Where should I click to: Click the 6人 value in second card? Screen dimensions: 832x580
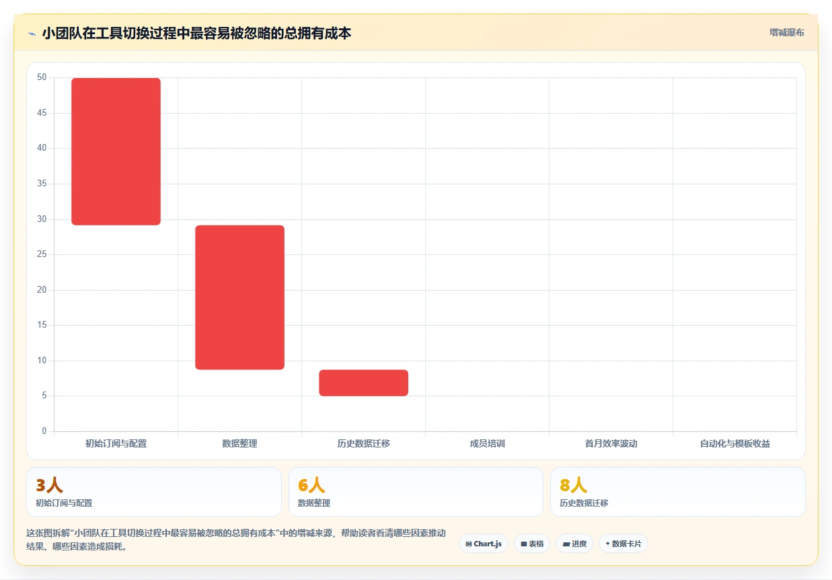[x=311, y=485]
